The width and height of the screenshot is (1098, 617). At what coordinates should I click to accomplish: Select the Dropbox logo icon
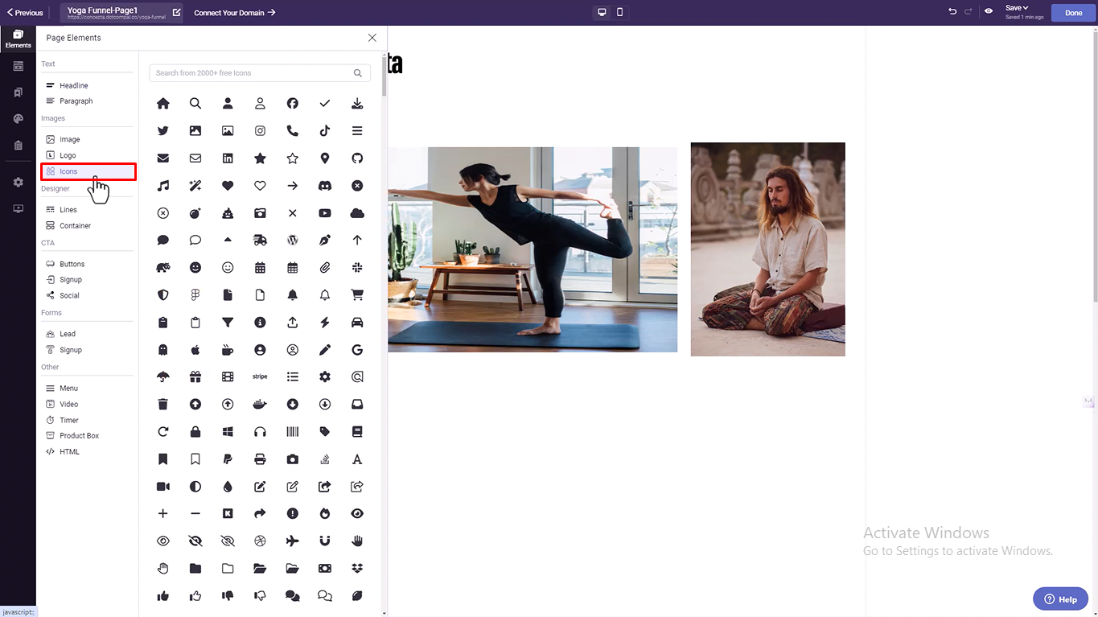coord(357,568)
